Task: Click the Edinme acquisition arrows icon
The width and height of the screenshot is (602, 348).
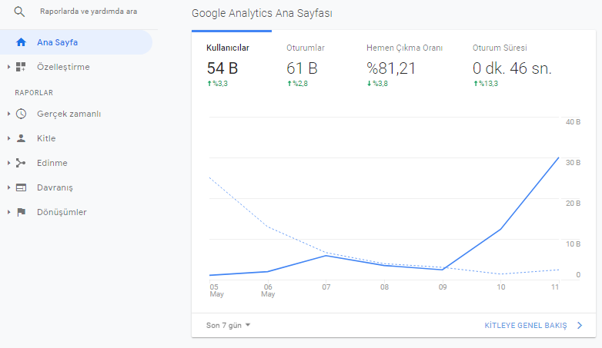Action: click(21, 163)
